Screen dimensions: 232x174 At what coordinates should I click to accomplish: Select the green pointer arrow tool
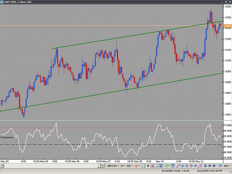coord(167,166)
